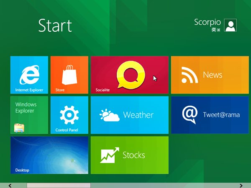
Task: Launch the Tweet@rama tile
Action: 210,115
